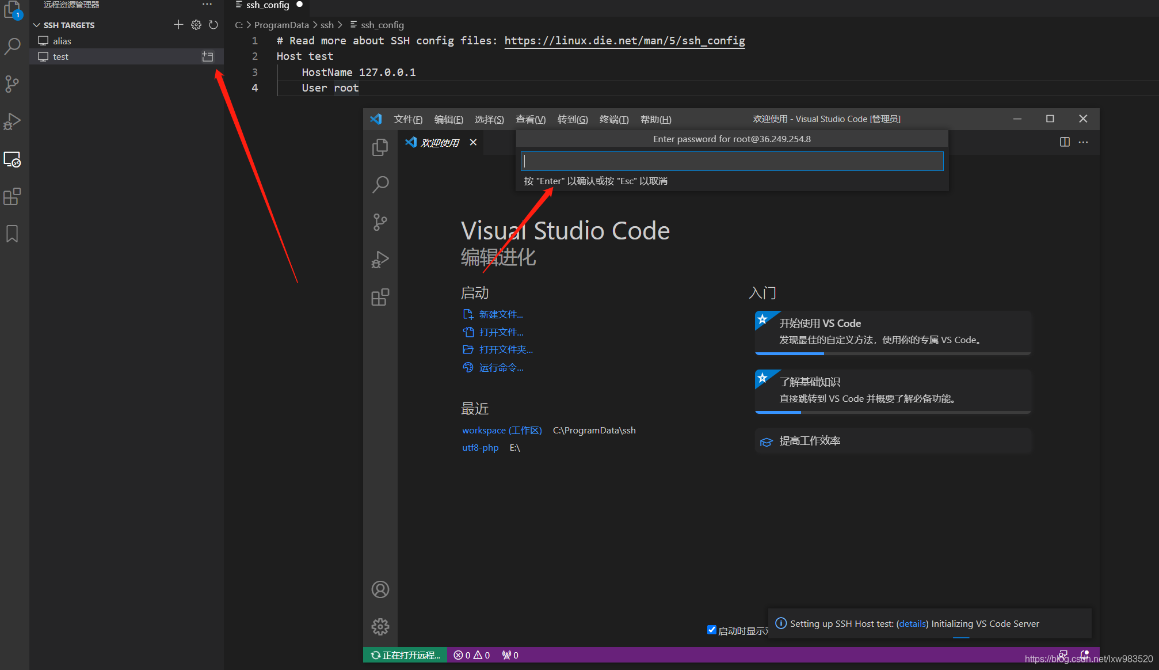Open Explorer in the outer VS Code activity bar
The image size is (1159, 670).
tap(12, 10)
